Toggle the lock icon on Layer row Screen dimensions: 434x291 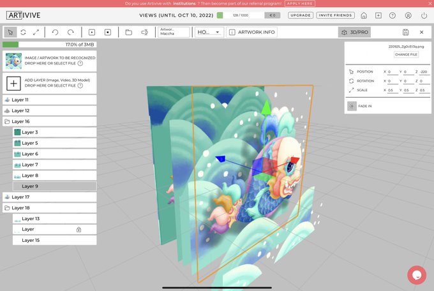pyautogui.click(x=79, y=230)
